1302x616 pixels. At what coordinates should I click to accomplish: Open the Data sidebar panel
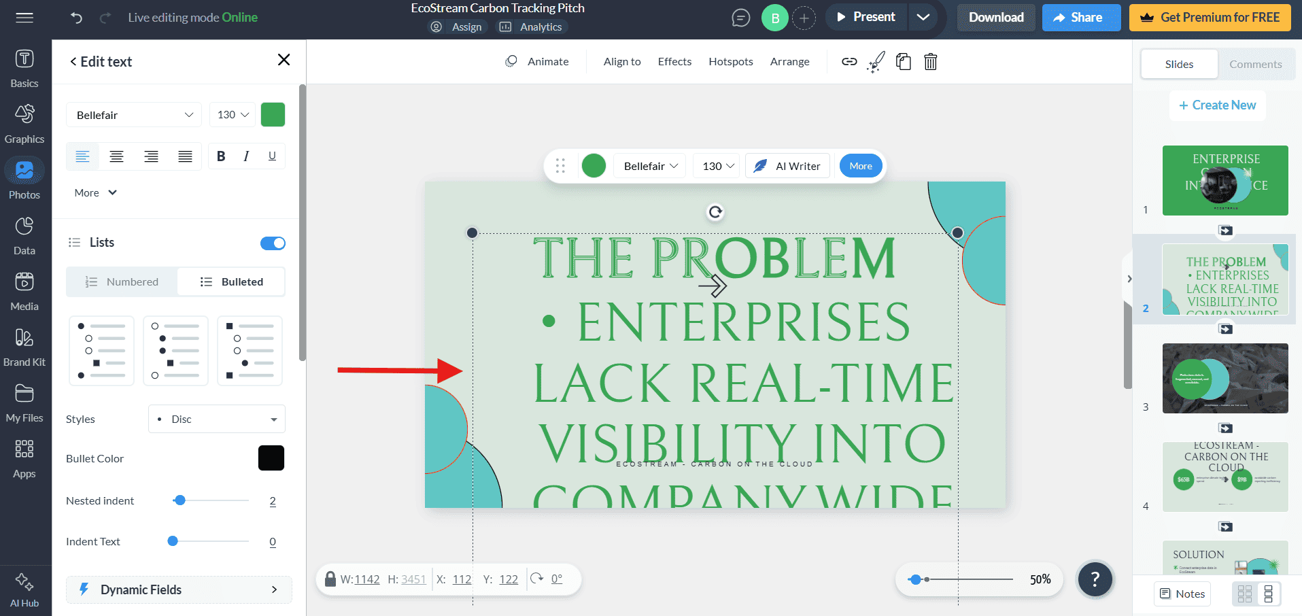pyautogui.click(x=24, y=235)
